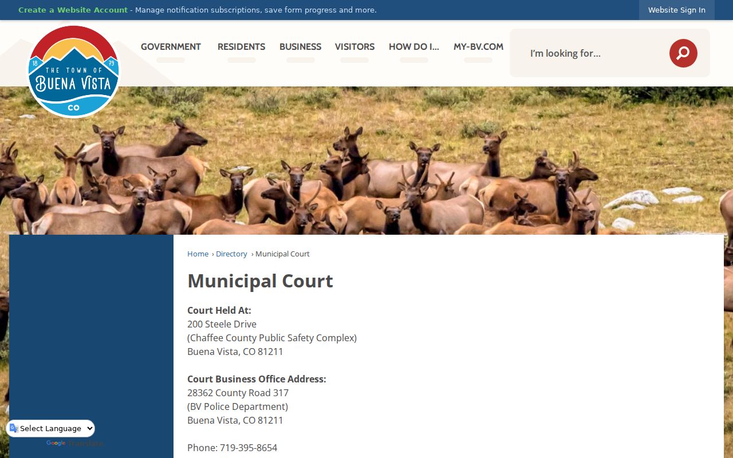Open the Directory breadcrumb link
Viewport: 733px width, 458px height.
click(231, 254)
